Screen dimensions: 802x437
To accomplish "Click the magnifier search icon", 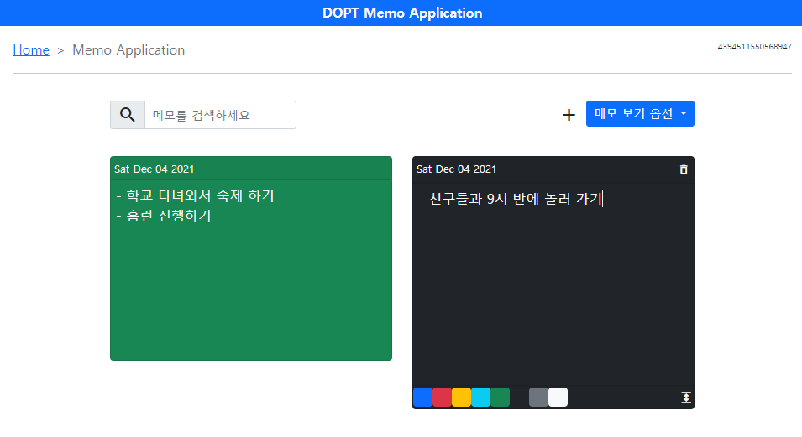I will point(128,114).
